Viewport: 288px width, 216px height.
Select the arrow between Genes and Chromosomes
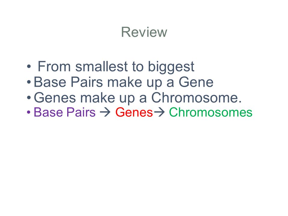(x=159, y=112)
